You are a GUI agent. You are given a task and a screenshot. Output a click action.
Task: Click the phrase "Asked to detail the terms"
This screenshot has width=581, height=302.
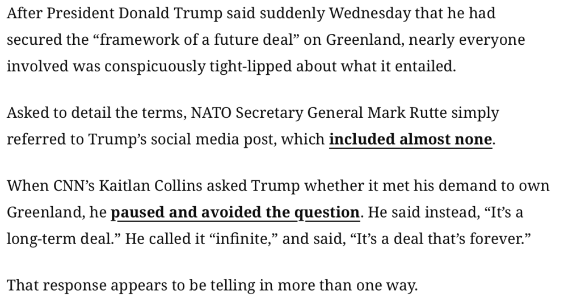click(94, 113)
